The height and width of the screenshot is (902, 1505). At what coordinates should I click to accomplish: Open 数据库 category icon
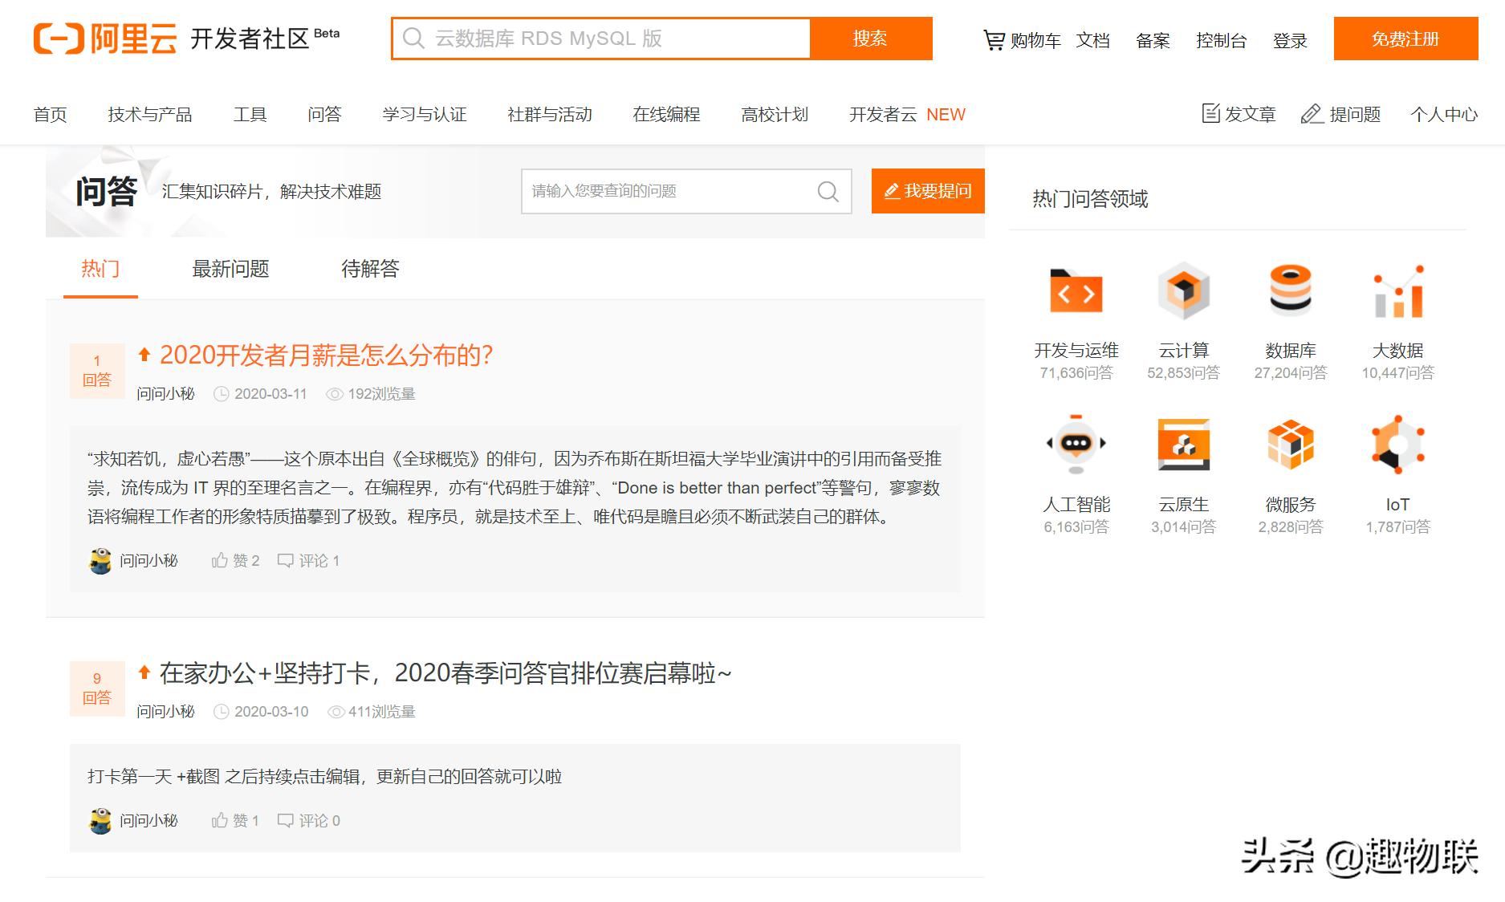pos(1291,290)
